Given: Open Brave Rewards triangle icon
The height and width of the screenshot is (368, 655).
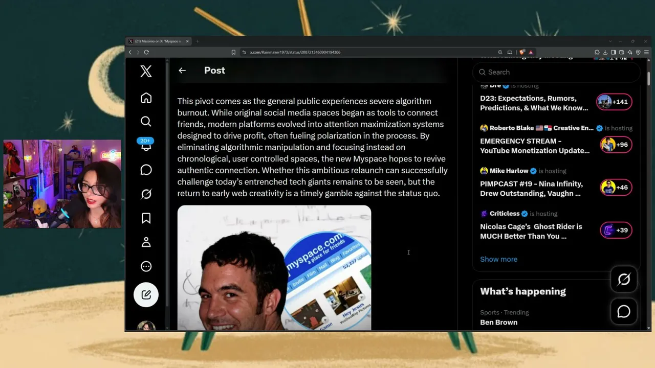Looking at the screenshot, I should (531, 52).
